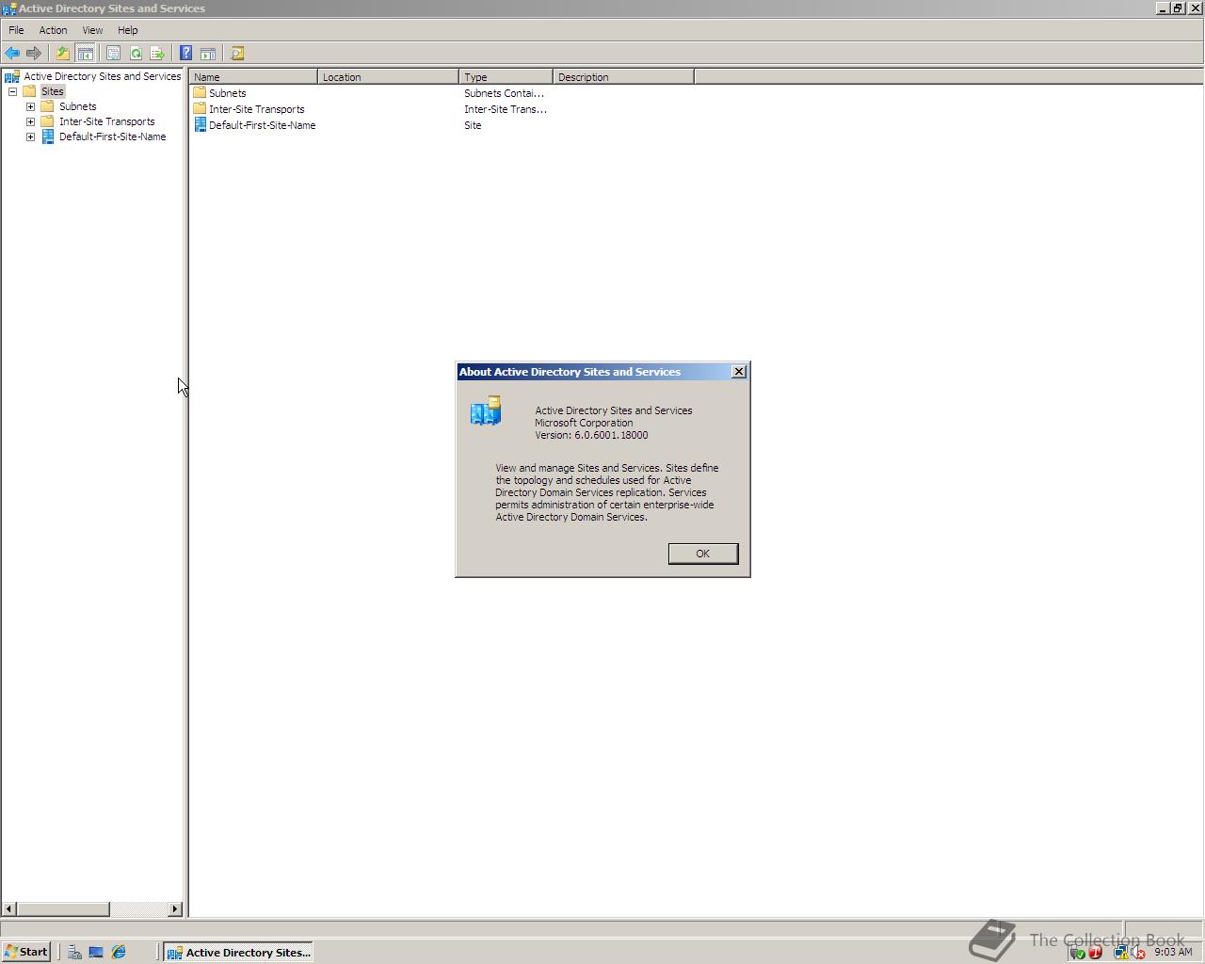
Task: Toggle the Show/Hide Console Tree icon
Action: [85, 54]
